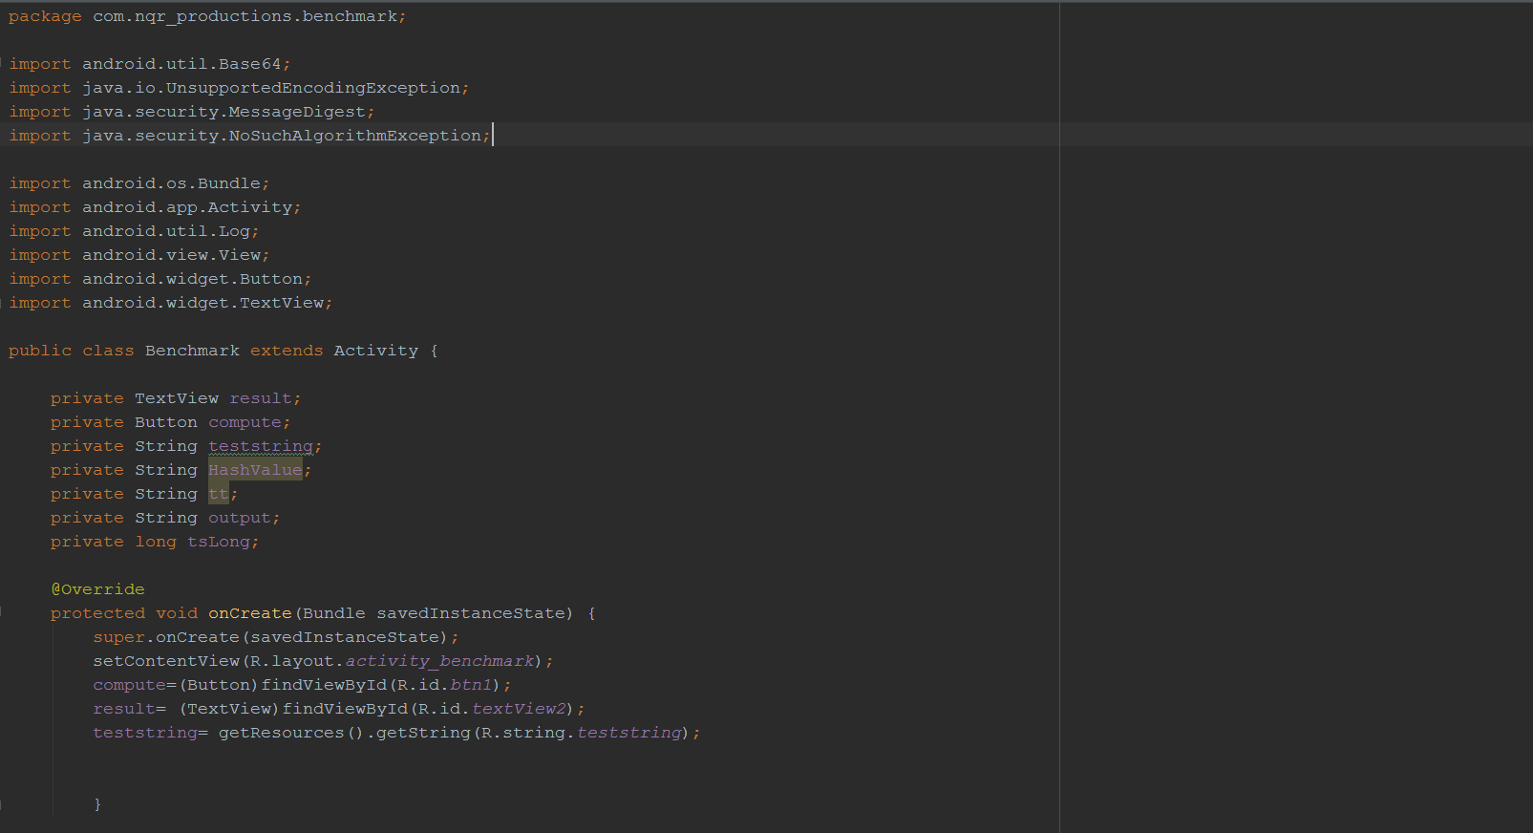
Task: Click the R.string.teststring resource reference
Action: click(629, 733)
